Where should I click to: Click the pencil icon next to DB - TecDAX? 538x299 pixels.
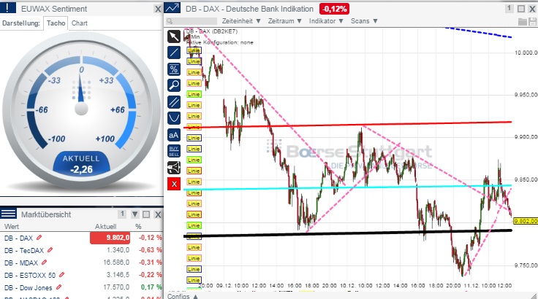50,250
